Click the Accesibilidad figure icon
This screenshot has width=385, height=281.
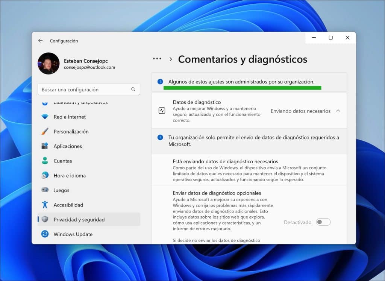(x=45, y=205)
